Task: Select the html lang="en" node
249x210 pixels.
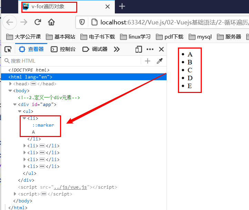Action: coord(84,77)
